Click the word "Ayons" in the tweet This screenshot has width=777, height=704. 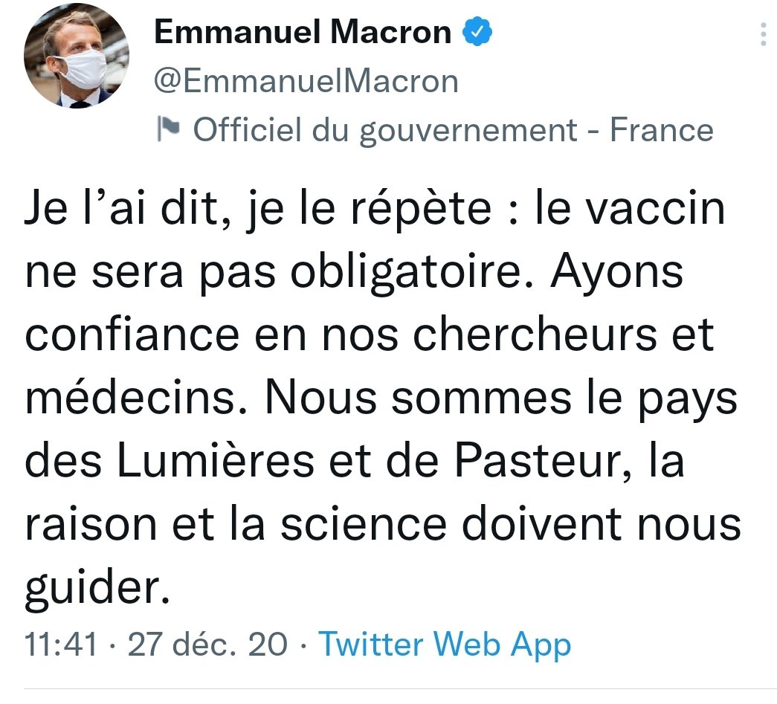click(x=616, y=273)
